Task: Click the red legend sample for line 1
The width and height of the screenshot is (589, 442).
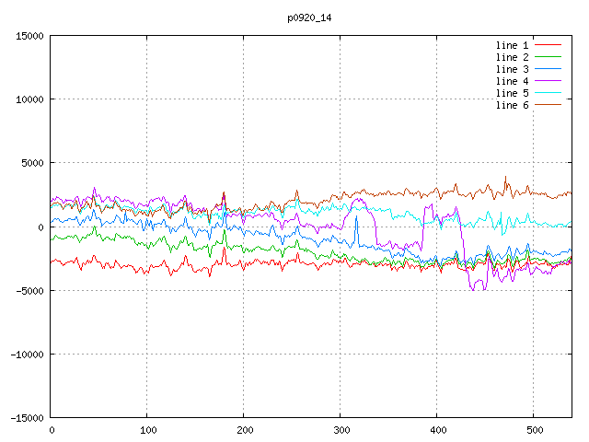Action: pyautogui.click(x=549, y=45)
